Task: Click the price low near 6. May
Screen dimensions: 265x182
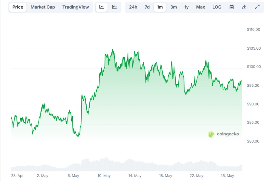Action: (x=78, y=136)
